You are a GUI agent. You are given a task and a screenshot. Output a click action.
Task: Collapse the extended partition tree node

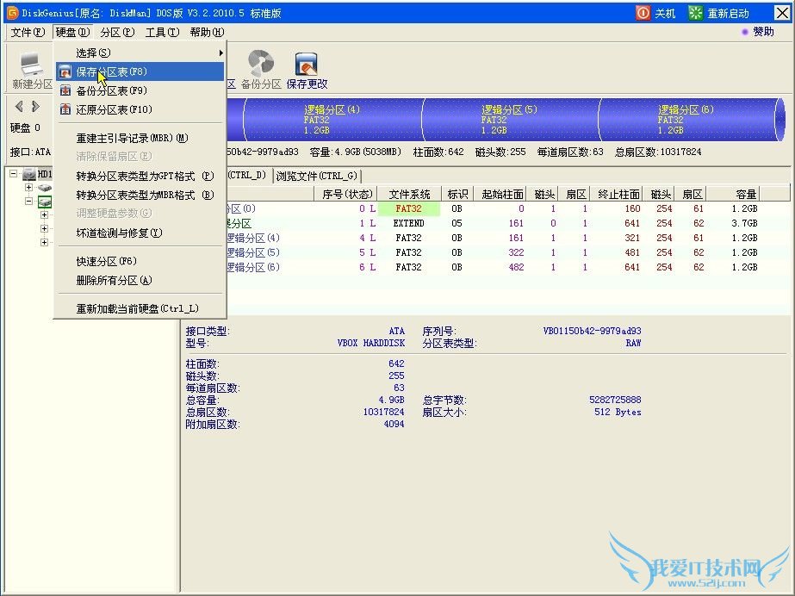pos(29,201)
